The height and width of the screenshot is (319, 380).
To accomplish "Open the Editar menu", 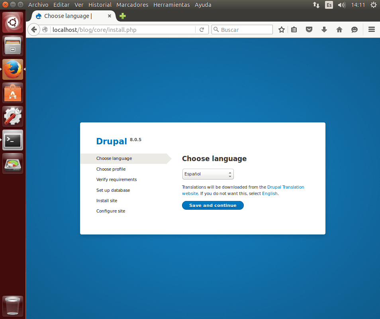I will 61,5.
